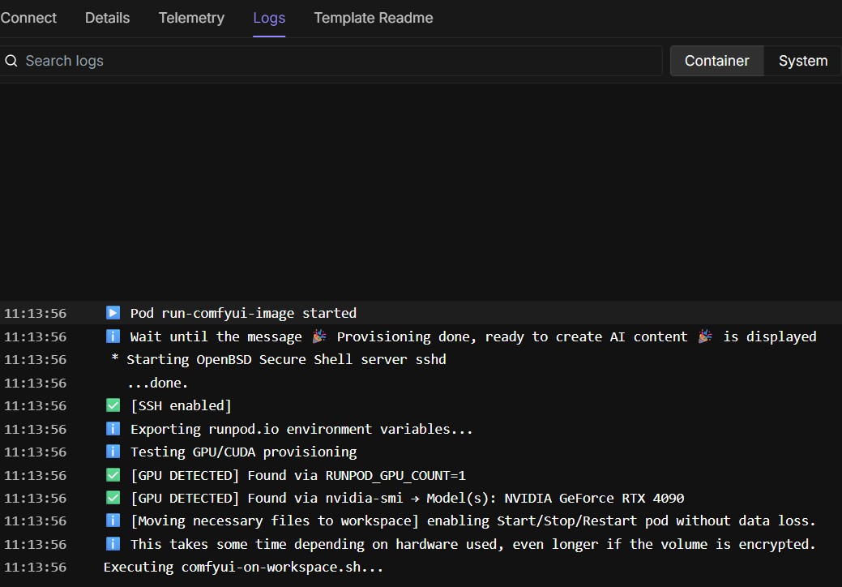Click timestamp of the Executing comfyui-on-workspace.sh line

pyautogui.click(x=36, y=567)
